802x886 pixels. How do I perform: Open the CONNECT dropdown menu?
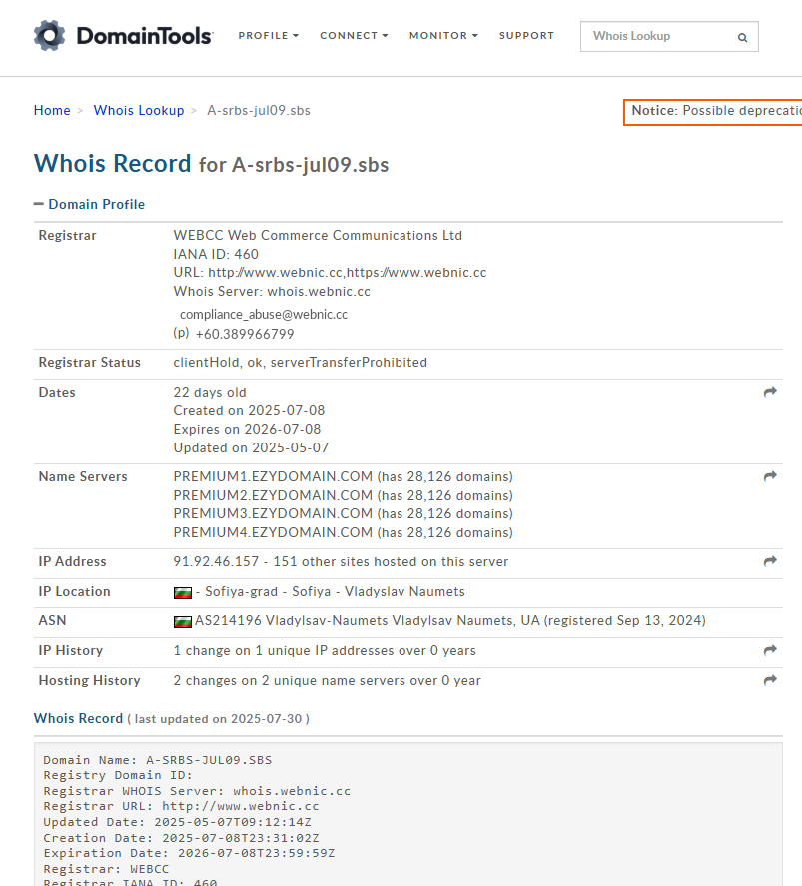point(355,36)
